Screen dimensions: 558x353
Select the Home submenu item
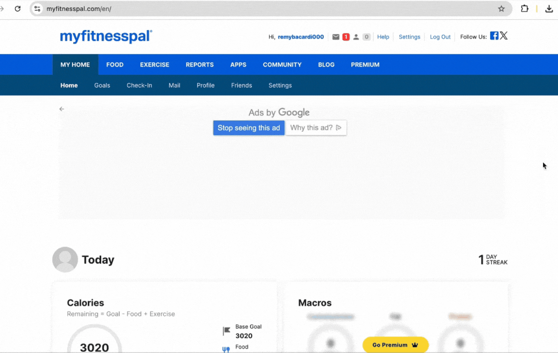69,85
